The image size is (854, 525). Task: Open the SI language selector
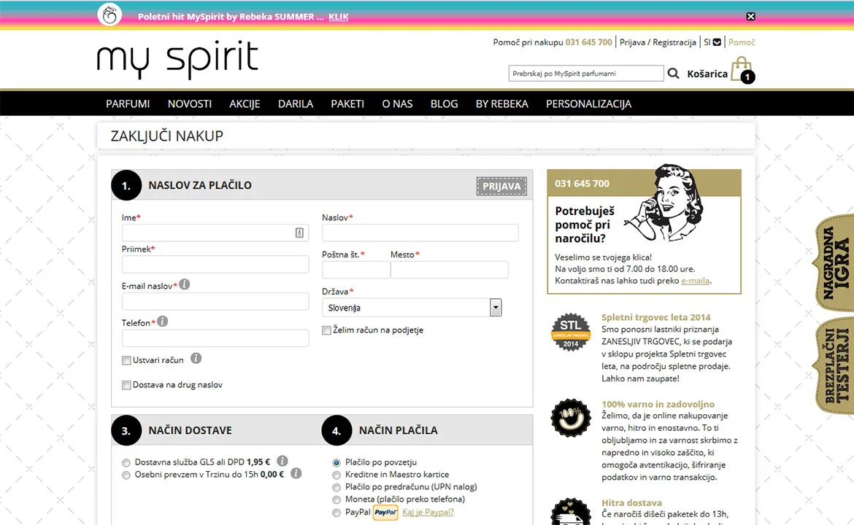(x=712, y=42)
